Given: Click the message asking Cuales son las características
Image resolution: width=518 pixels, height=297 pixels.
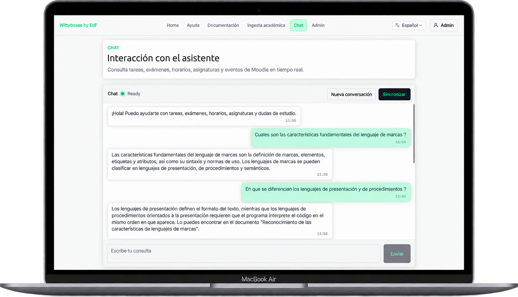Looking at the screenshot, I should 330,138.
